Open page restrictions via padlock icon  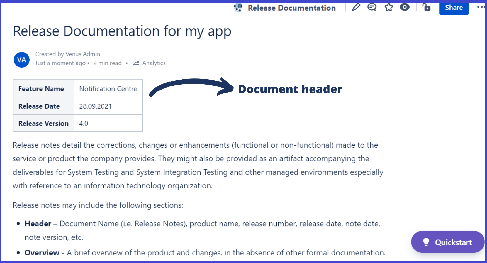click(426, 7)
